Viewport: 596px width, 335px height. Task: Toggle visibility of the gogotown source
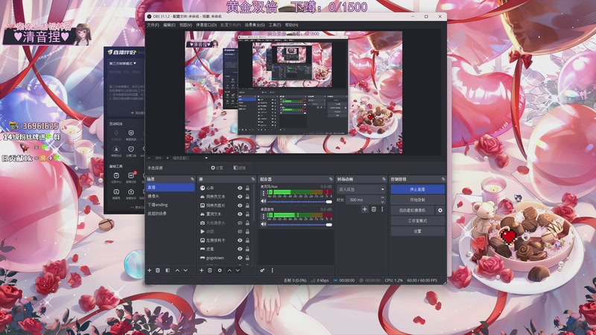click(240, 258)
